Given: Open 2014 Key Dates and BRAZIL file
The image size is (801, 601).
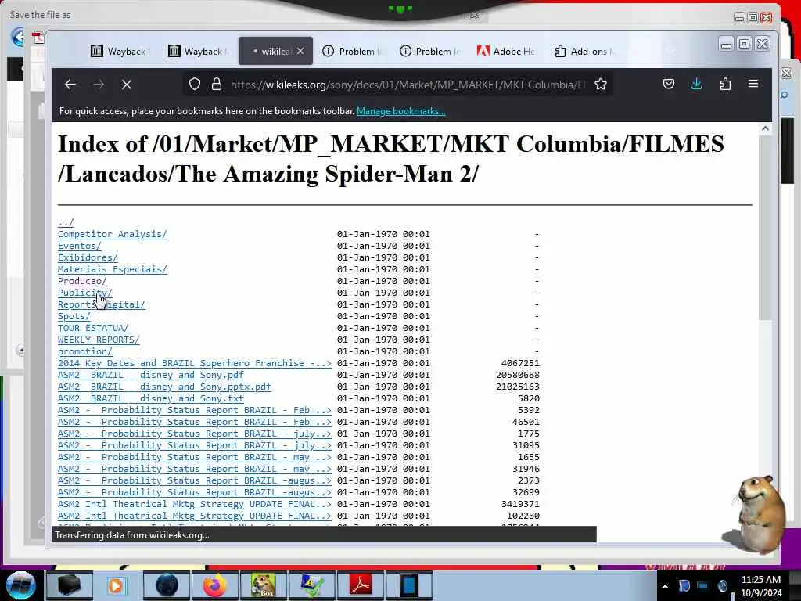Looking at the screenshot, I should 195,363.
